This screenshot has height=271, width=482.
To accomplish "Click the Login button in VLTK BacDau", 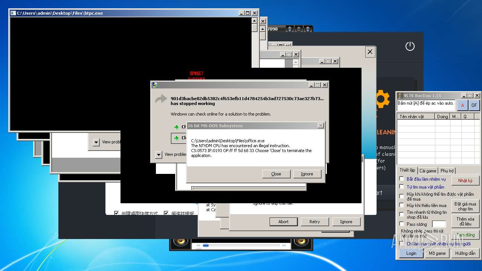I will [x=411, y=253].
